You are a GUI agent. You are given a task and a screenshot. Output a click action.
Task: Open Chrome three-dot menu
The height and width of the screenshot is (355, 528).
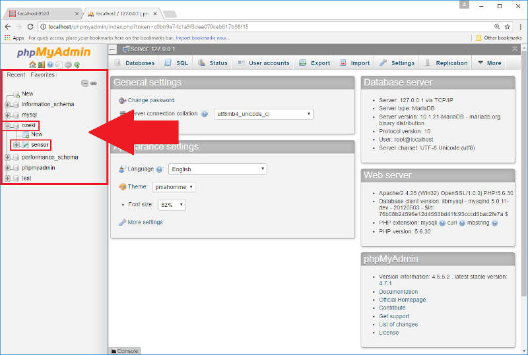point(521,26)
